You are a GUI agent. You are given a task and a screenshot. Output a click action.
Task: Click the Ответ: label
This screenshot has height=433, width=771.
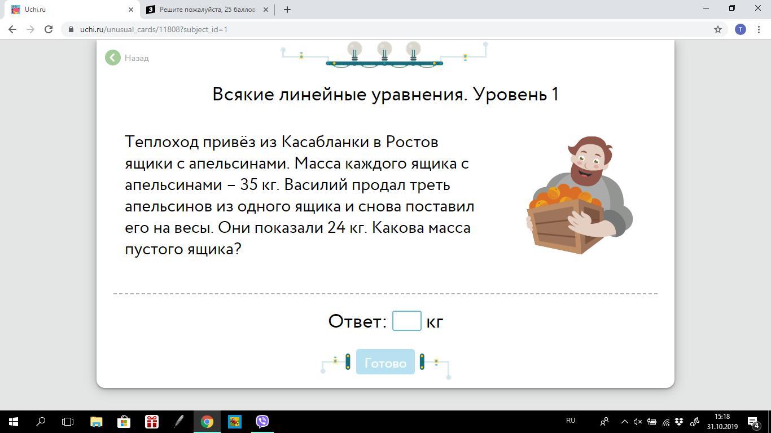coord(357,321)
